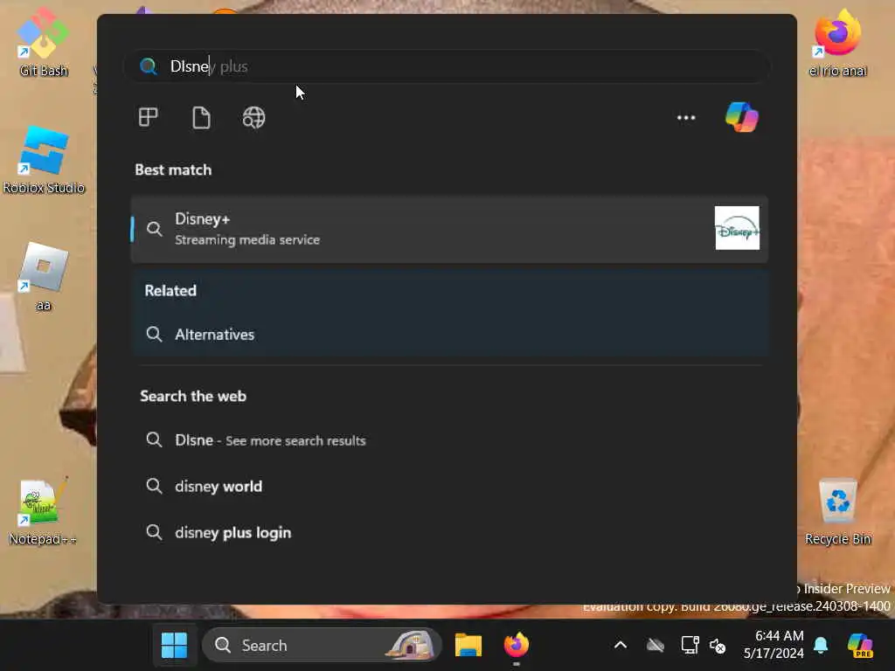This screenshot has width=895, height=671.
Task: Click the magnifier icon beside Alternatives
Action: (154, 335)
